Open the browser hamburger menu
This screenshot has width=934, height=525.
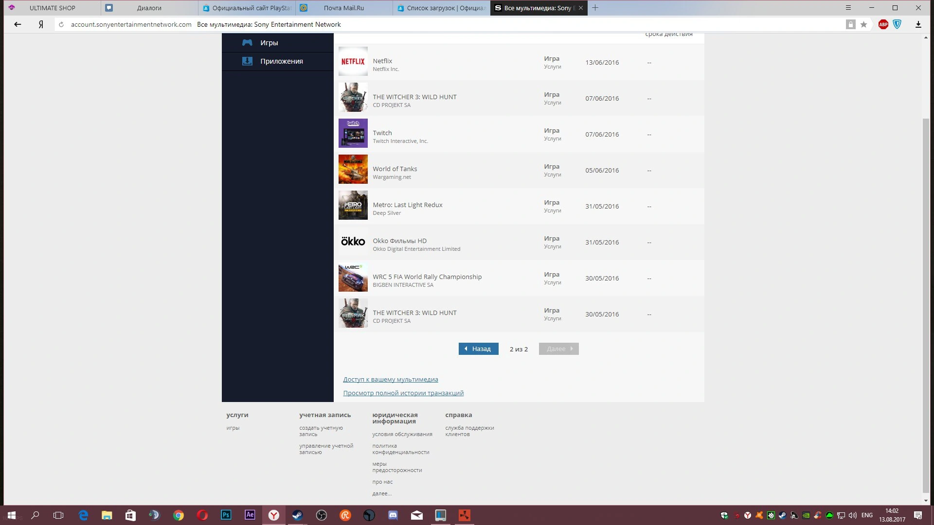point(848,8)
